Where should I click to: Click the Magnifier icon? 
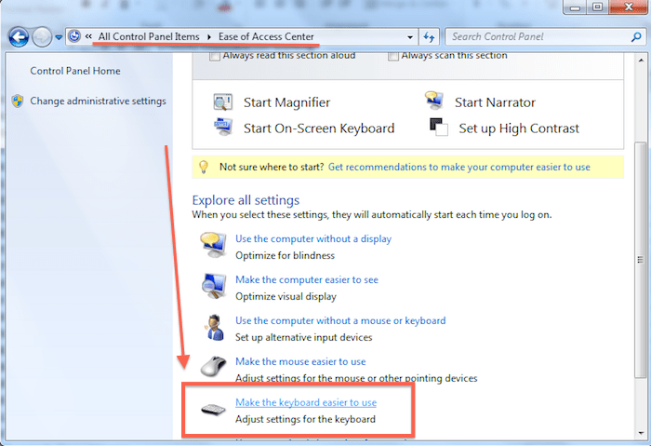(x=222, y=102)
